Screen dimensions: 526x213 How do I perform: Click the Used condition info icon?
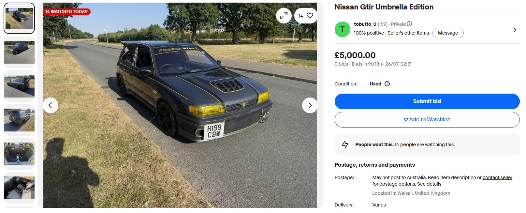(387, 84)
